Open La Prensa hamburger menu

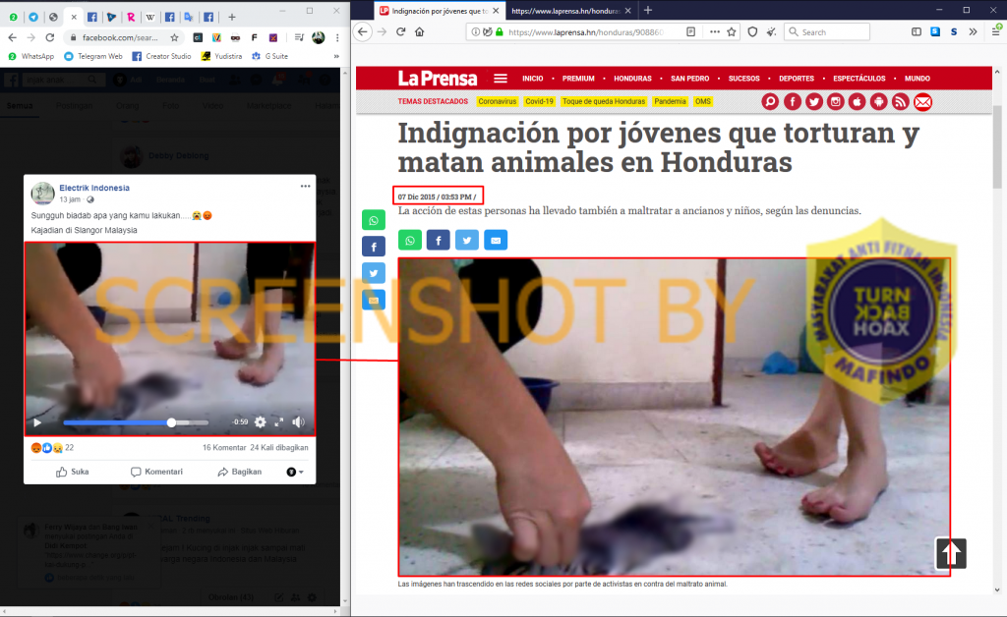501,79
